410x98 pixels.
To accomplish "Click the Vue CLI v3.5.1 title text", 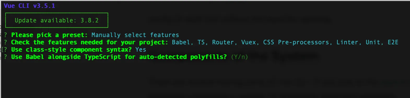I will 30,6.
